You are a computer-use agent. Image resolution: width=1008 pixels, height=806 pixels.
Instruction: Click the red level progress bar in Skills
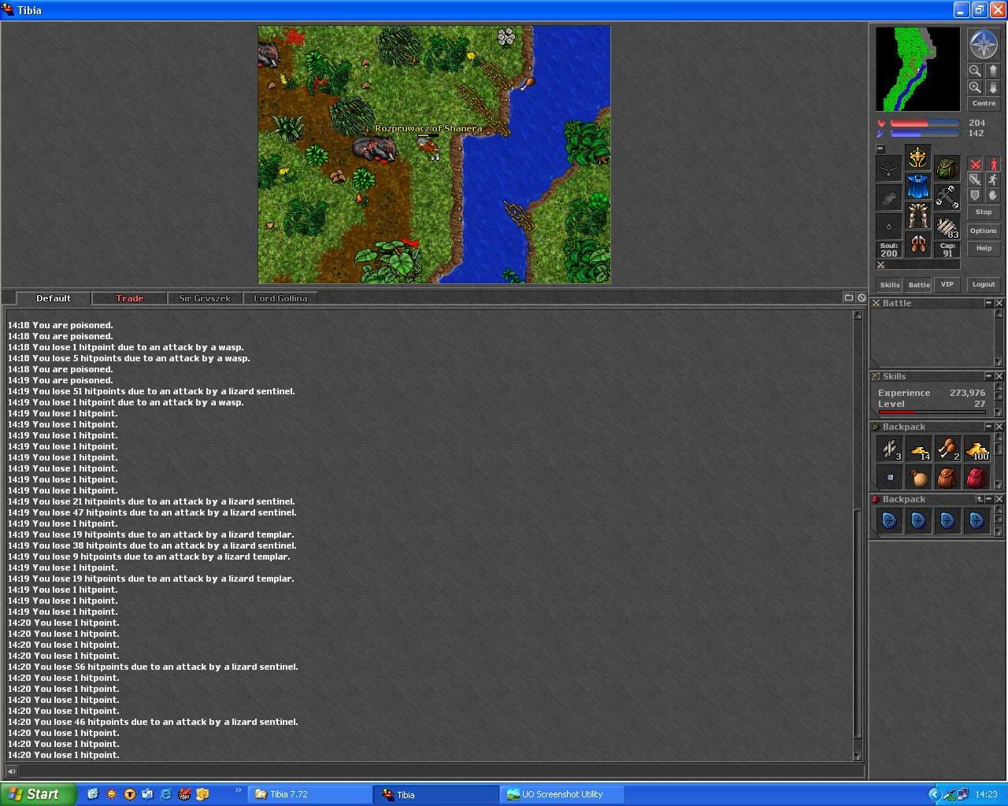(932, 412)
